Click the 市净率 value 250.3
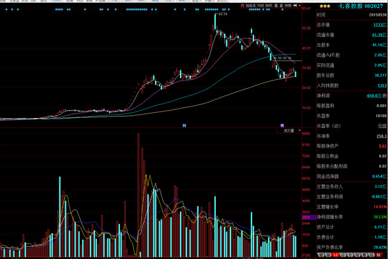This screenshot has height=259, width=388. coord(382,136)
